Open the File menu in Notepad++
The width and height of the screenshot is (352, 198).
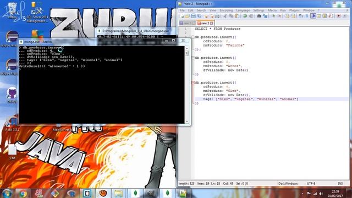182,10
